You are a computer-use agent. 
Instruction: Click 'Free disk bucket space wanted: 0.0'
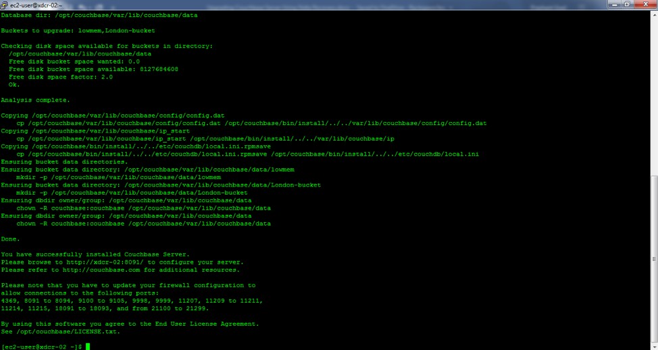coord(74,61)
